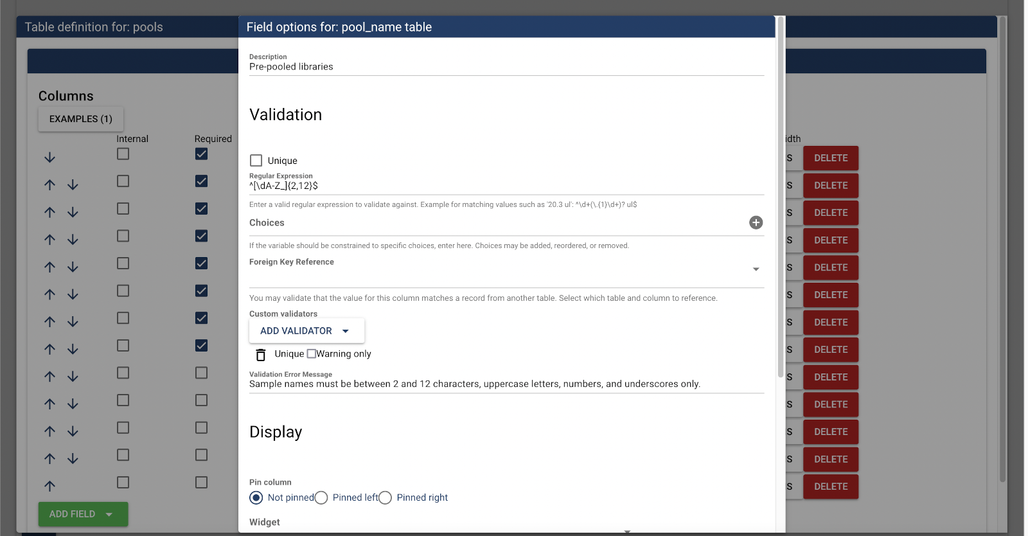Move the third column row down

[73, 212]
